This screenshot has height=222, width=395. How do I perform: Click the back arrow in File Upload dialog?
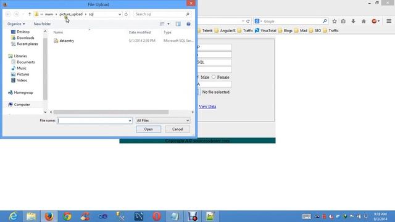(x=8, y=14)
